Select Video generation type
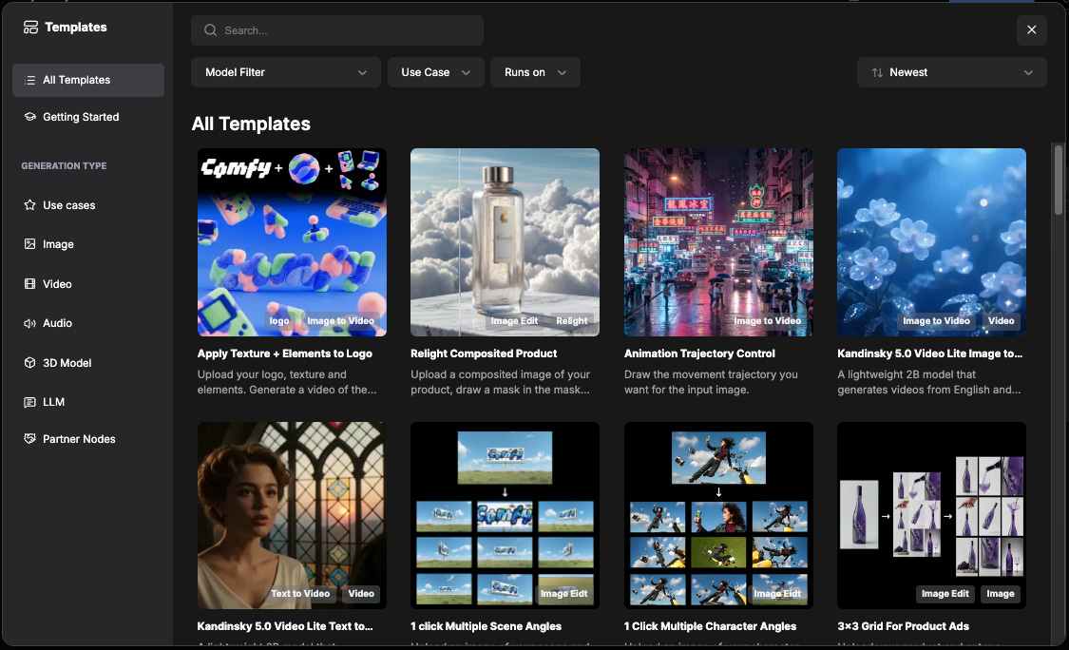 click(88, 284)
